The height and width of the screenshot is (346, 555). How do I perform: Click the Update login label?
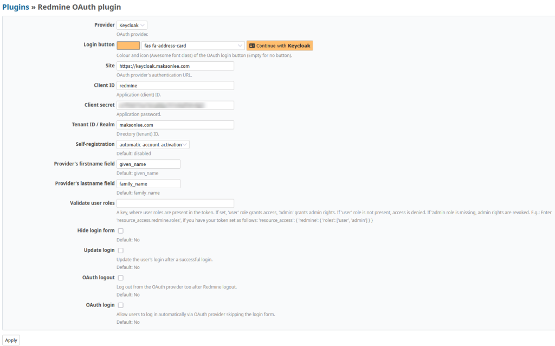point(99,250)
